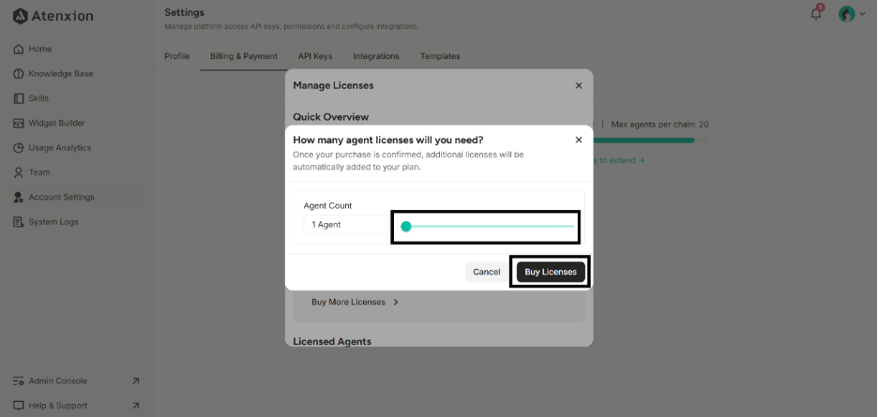Open the Templates tab
This screenshot has height=417, width=878.
tap(440, 56)
